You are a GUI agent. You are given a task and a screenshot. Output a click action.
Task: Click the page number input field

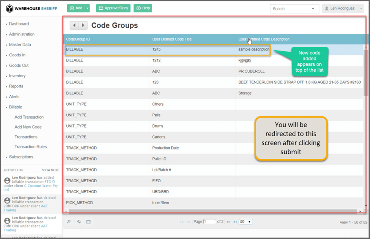tap(210, 222)
